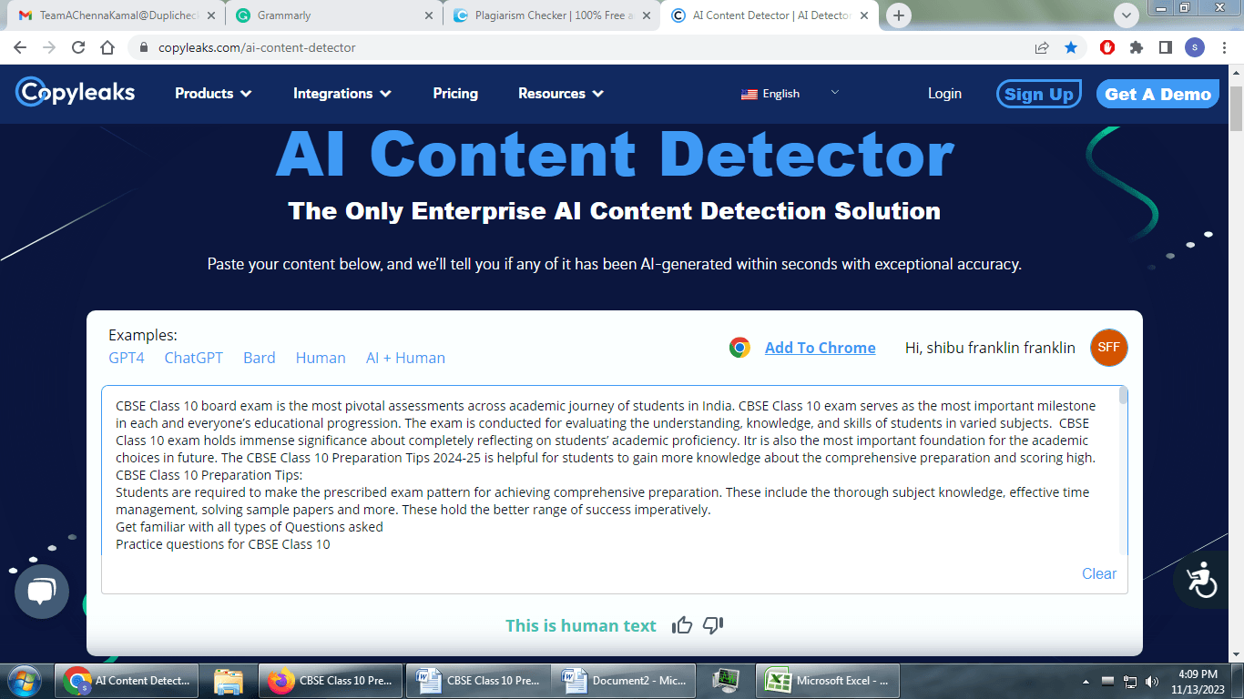Click the SFF user avatar

click(x=1108, y=348)
